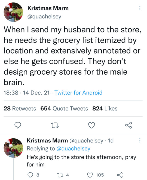Open three-dot menu on main tweet
Image resolution: width=147 pixels, height=180 pixels.
[x=140, y=8]
